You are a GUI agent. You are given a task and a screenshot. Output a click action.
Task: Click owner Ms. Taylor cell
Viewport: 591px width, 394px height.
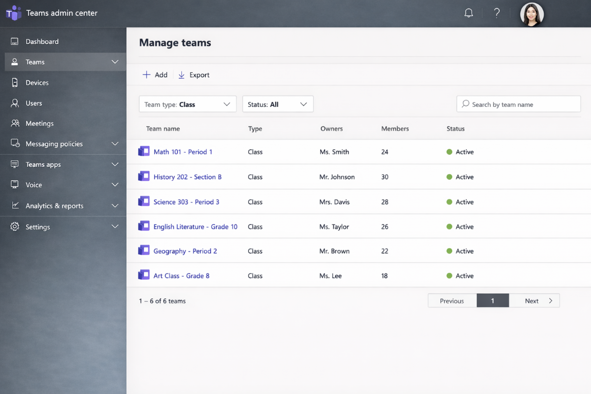click(334, 227)
